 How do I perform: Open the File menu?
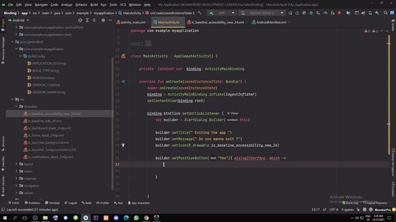pos(11,4)
